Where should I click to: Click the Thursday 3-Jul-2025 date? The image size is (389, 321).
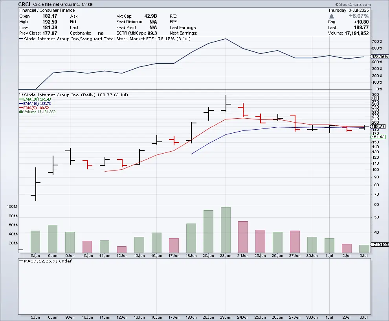click(348, 10)
